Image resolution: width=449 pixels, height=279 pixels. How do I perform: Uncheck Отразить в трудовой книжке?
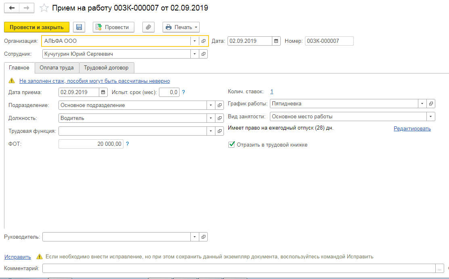point(232,145)
